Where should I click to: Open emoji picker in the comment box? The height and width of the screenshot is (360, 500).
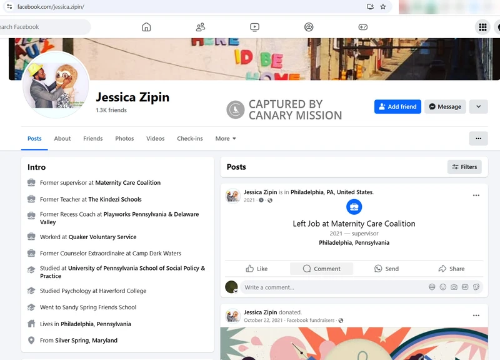point(443,287)
